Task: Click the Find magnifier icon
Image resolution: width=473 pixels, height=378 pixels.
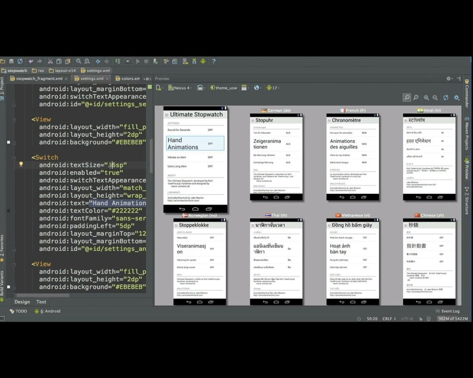Action: tap(79, 61)
